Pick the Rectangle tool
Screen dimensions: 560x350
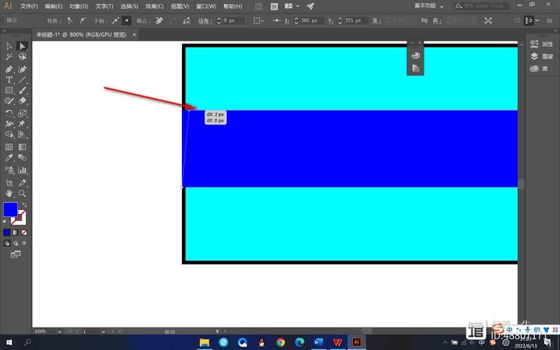[9, 90]
